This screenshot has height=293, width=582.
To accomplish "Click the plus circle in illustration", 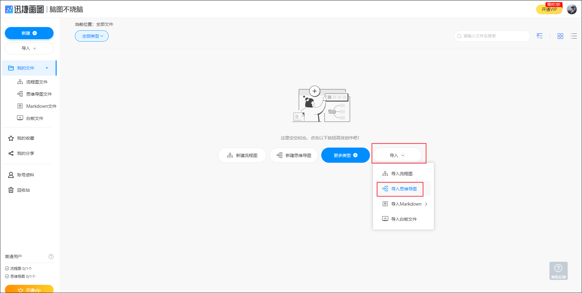I will pos(315,91).
